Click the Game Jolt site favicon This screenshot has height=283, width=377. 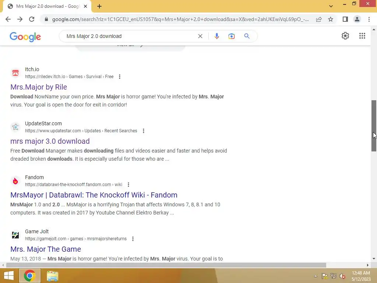coord(15,235)
